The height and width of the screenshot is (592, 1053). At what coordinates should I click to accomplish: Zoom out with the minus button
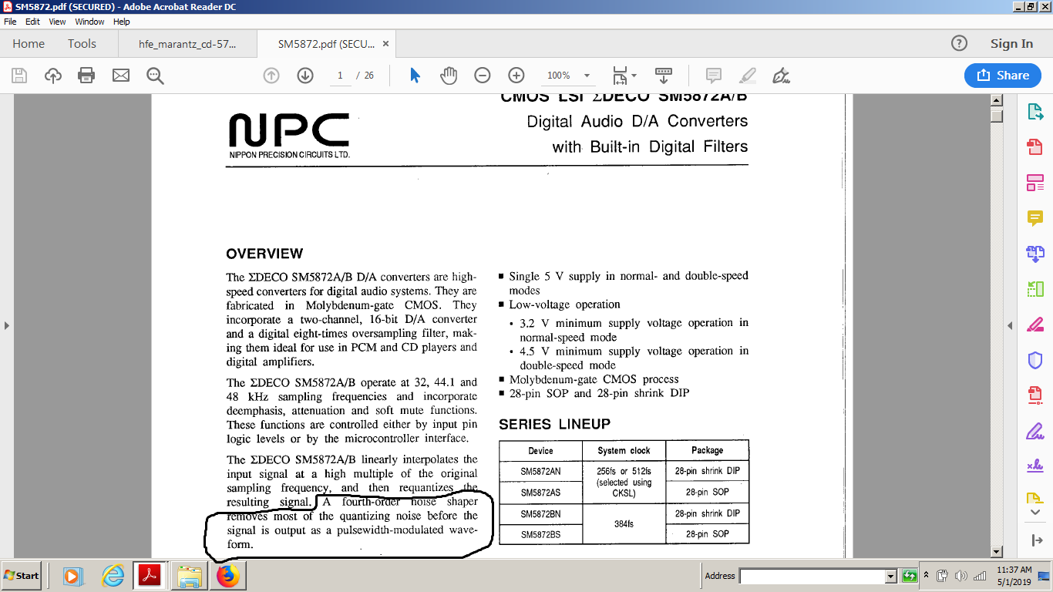point(483,76)
